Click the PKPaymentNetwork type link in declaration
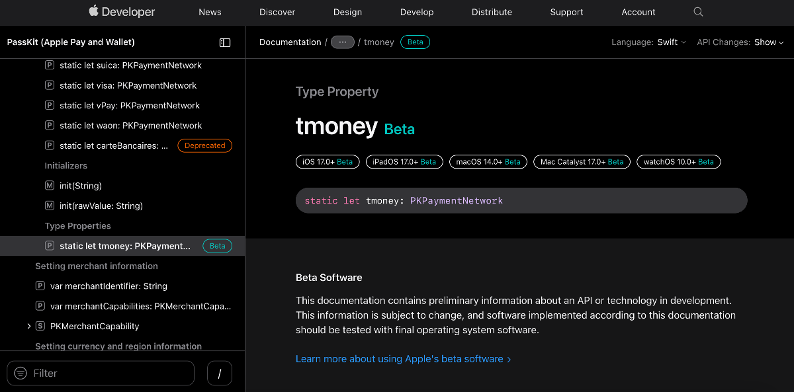794x392 pixels. (x=457, y=201)
